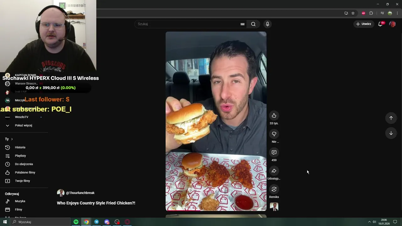
Task: Open the @1hourlunchbreak channel link
Action: (x=80, y=193)
